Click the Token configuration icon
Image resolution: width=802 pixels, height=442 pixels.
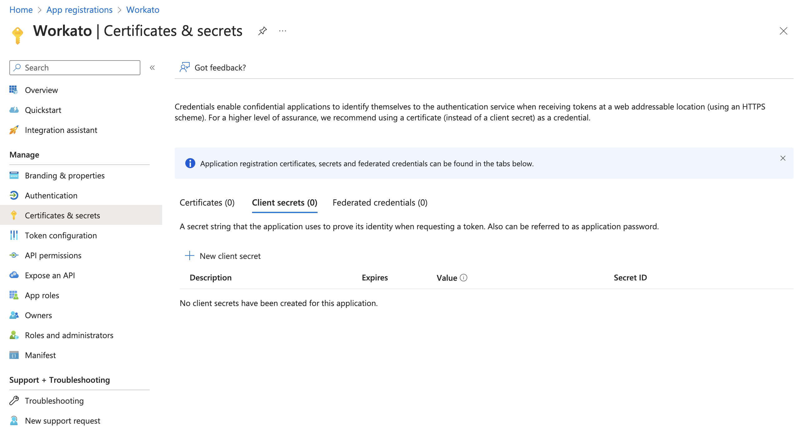[x=15, y=235]
